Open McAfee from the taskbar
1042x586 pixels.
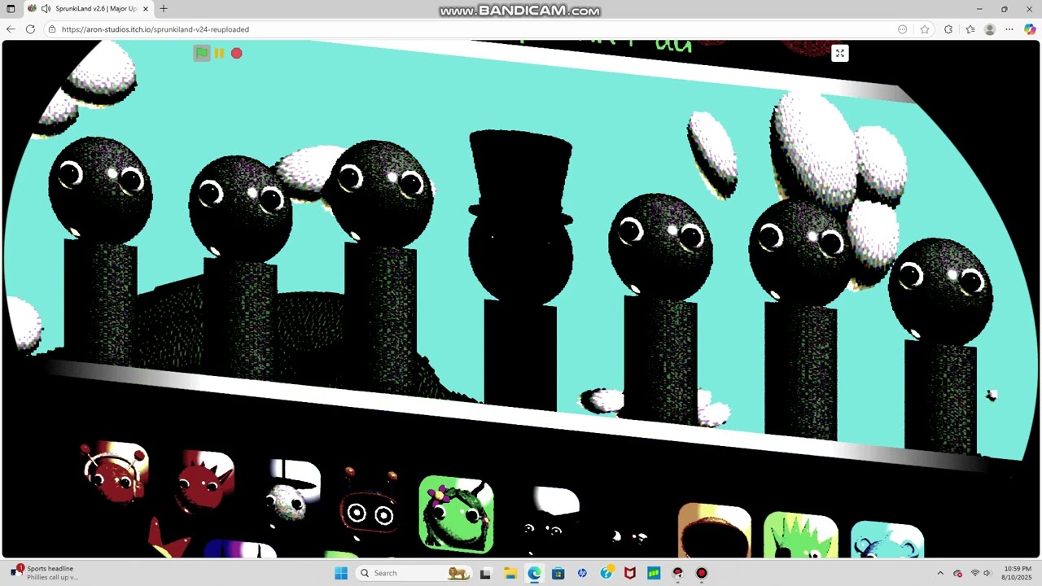(630, 573)
